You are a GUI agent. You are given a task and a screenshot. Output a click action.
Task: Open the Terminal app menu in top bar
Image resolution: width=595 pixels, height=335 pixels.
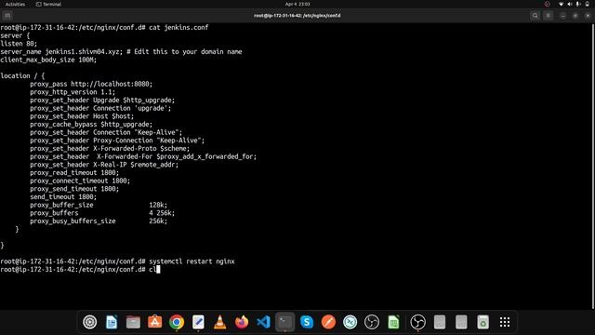(48, 4)
